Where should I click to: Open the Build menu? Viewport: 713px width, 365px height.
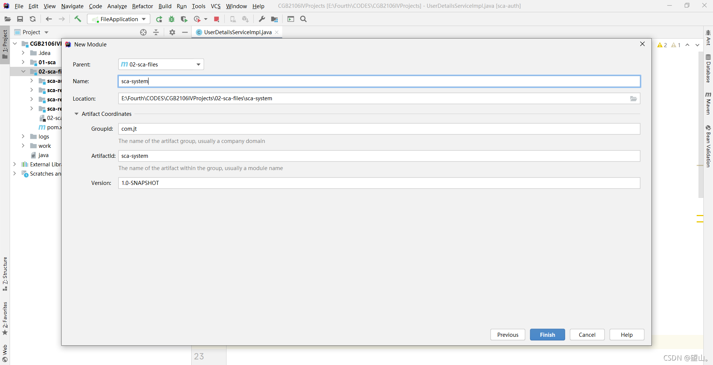tap(165, 6)
